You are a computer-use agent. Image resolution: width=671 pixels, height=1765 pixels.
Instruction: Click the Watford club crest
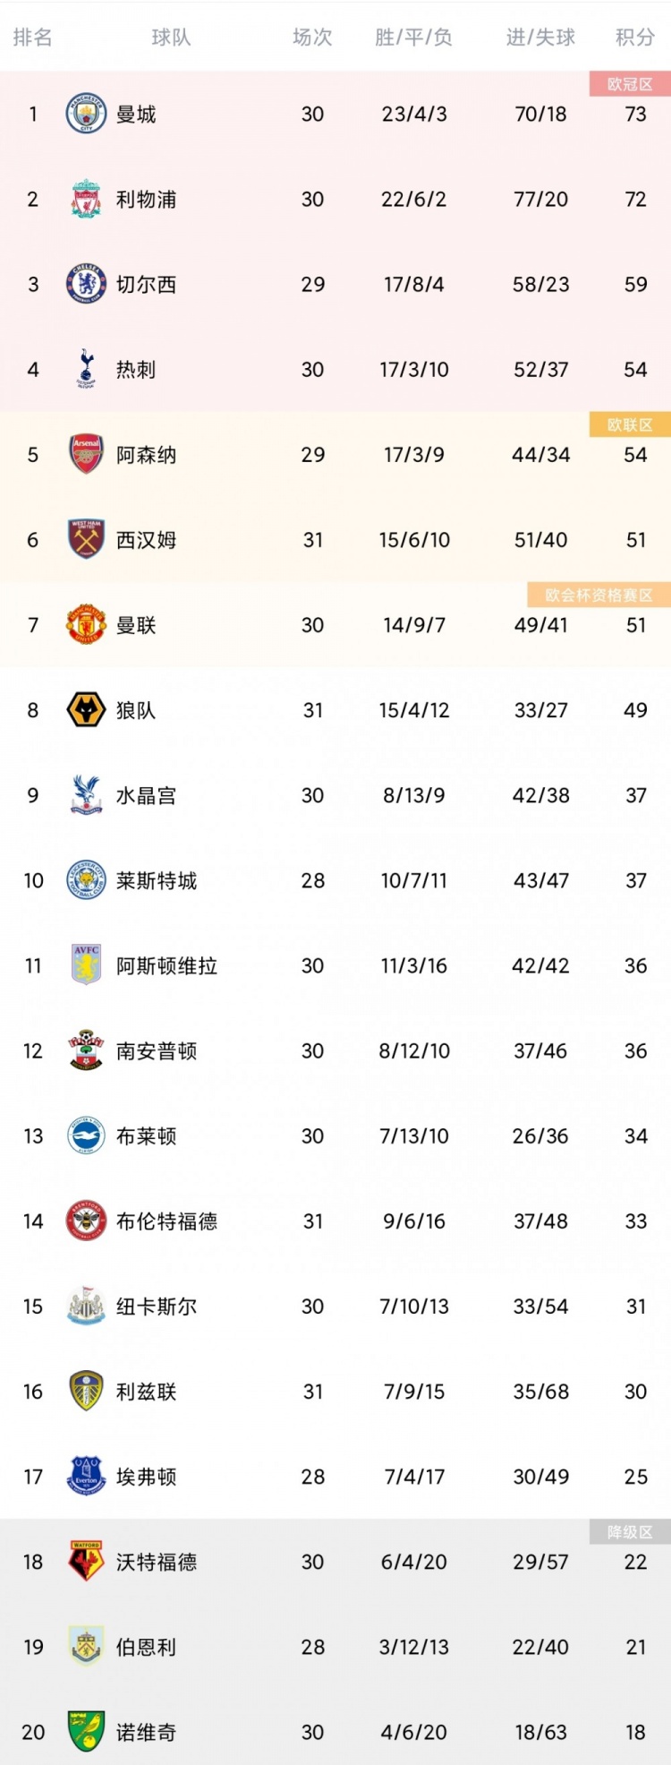tap(86, 1561)
